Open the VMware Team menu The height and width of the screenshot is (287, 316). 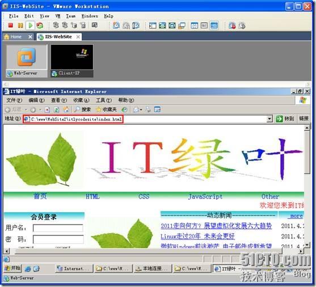(71, 16)
